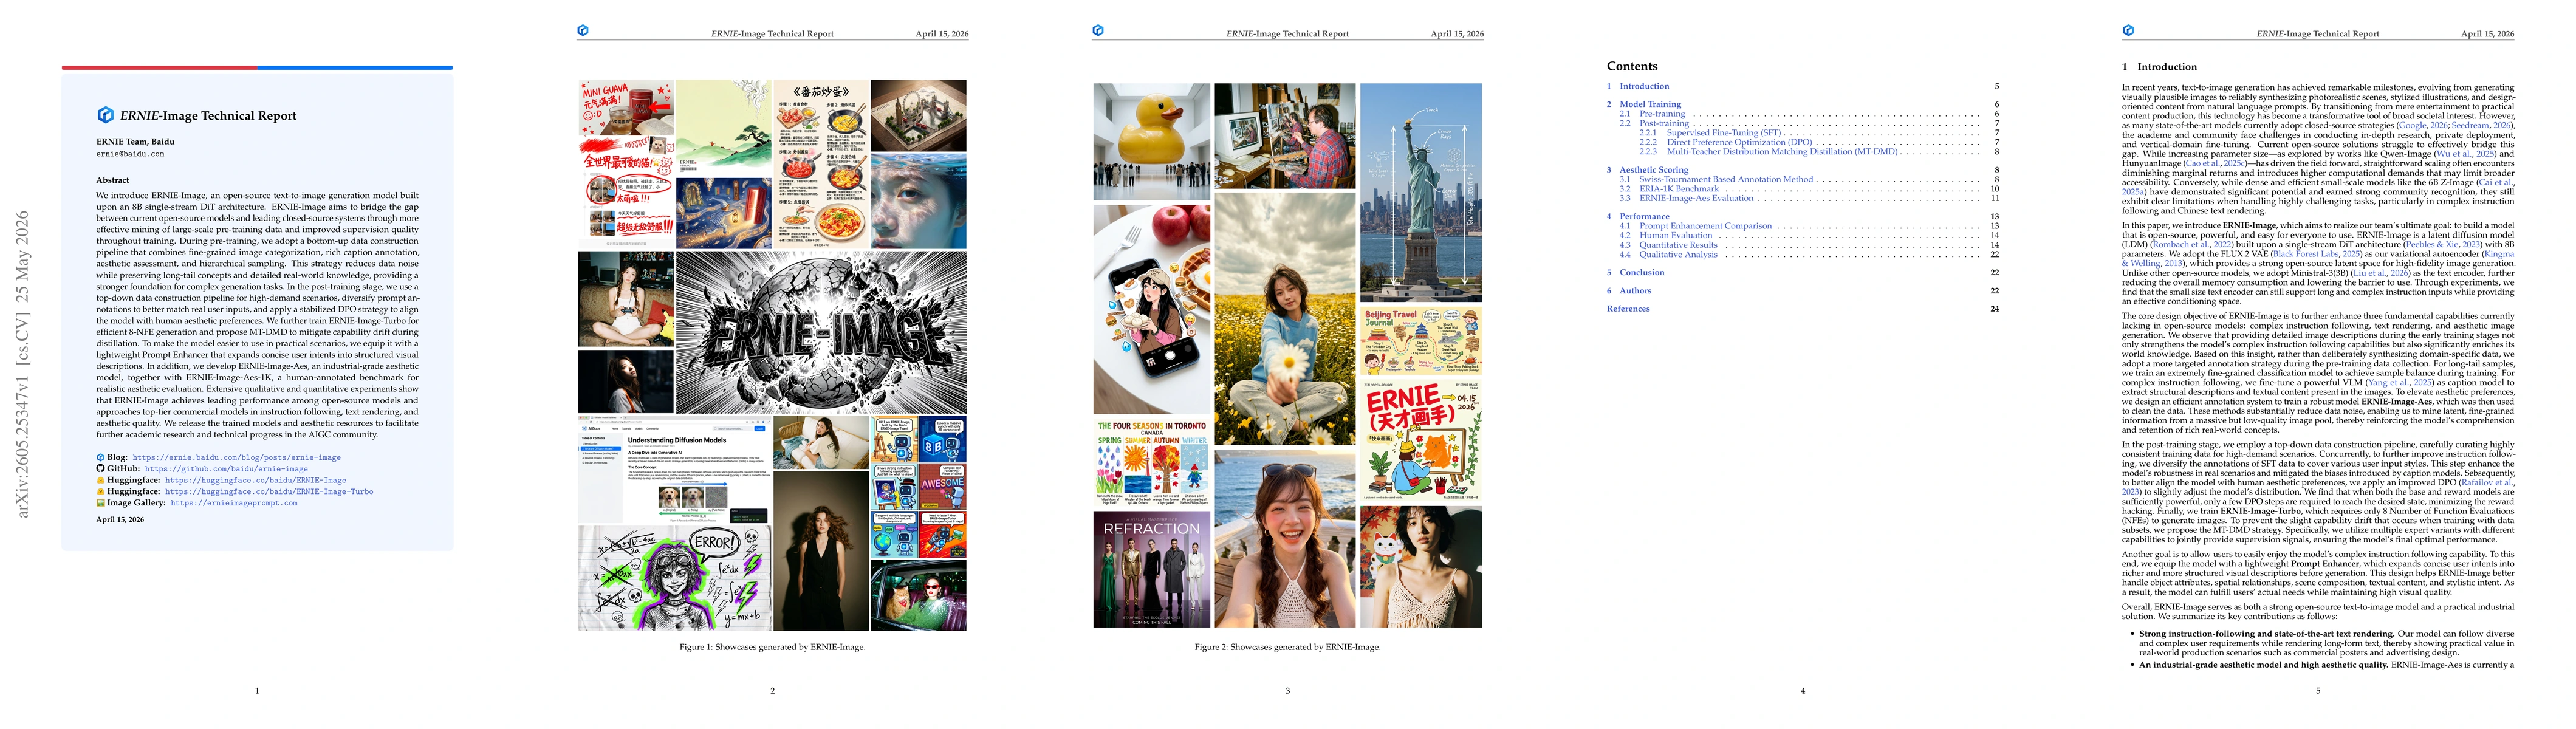
Task: Click the April 15, 2026 date below the links
Action: click(120, 520)
